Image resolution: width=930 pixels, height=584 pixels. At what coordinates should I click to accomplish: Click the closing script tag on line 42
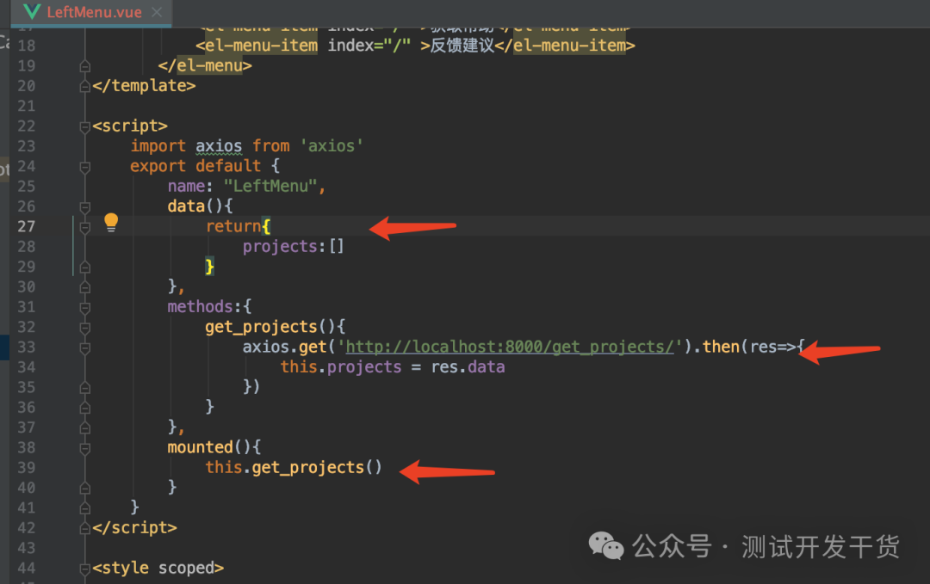point(134,528)
